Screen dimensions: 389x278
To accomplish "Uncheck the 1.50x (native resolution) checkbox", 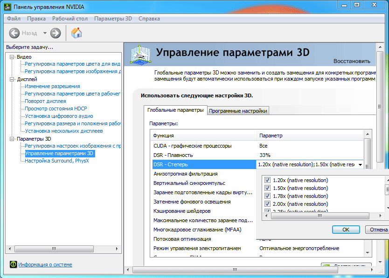I will (267, 188).
